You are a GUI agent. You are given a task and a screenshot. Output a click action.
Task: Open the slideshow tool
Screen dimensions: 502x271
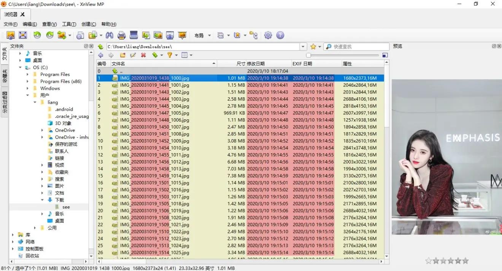[182, 35]
